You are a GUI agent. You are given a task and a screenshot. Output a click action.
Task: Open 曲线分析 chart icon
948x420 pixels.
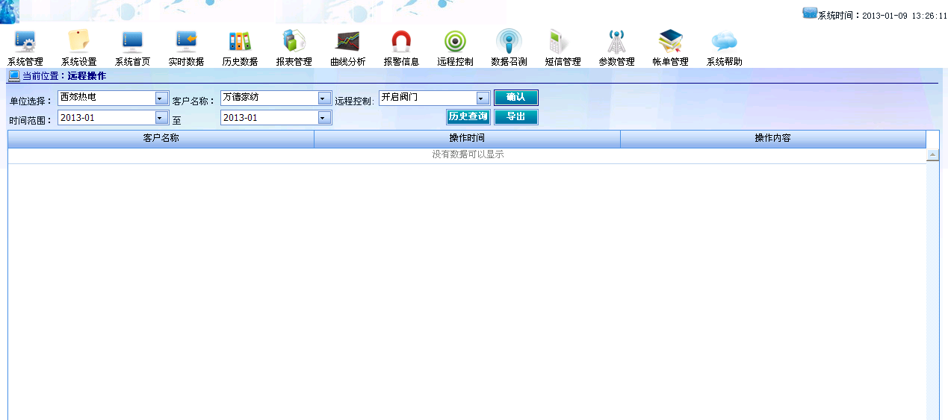click(347, 42)
